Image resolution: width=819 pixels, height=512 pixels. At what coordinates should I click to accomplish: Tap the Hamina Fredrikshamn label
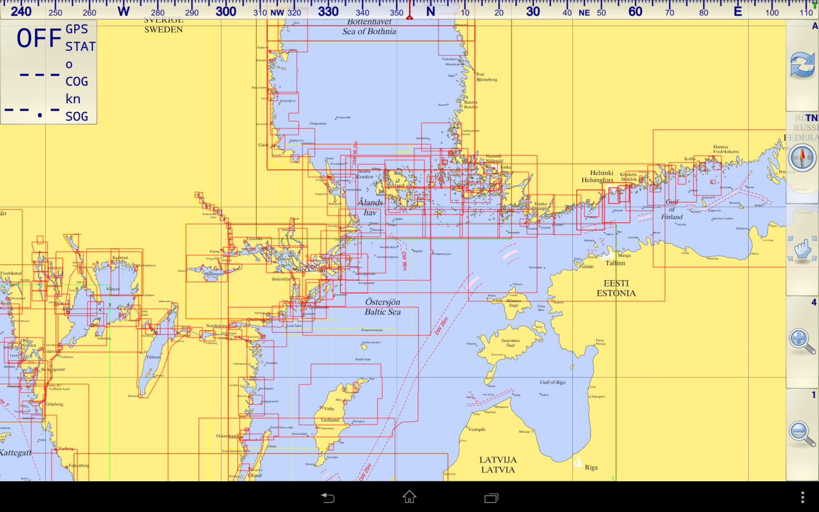(726, 150)
